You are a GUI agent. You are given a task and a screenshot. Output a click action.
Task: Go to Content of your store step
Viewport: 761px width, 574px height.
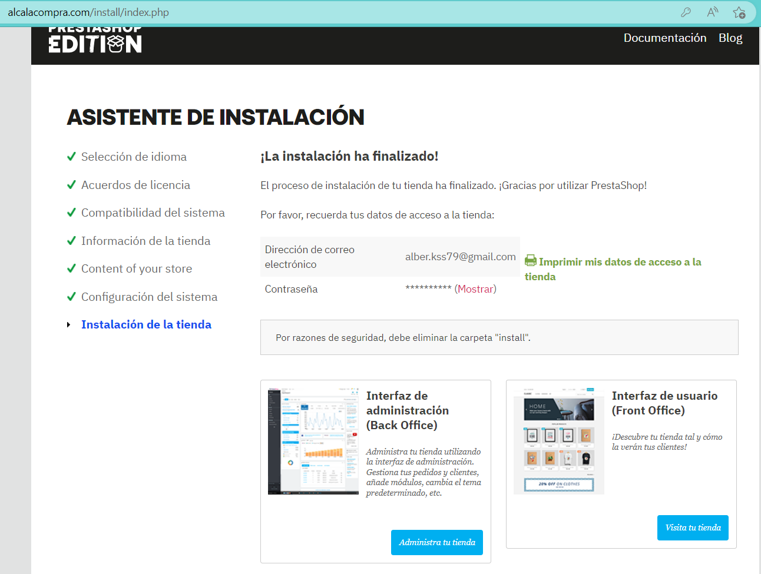(137, 268)
